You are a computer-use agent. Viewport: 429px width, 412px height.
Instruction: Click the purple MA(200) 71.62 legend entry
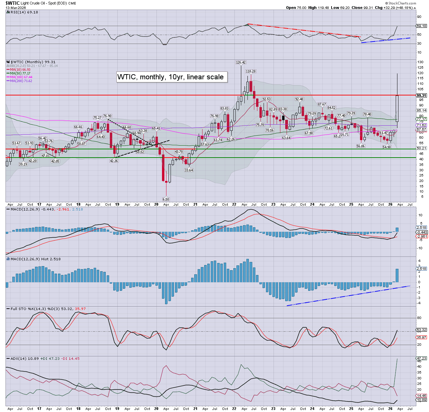click(21, 81)
